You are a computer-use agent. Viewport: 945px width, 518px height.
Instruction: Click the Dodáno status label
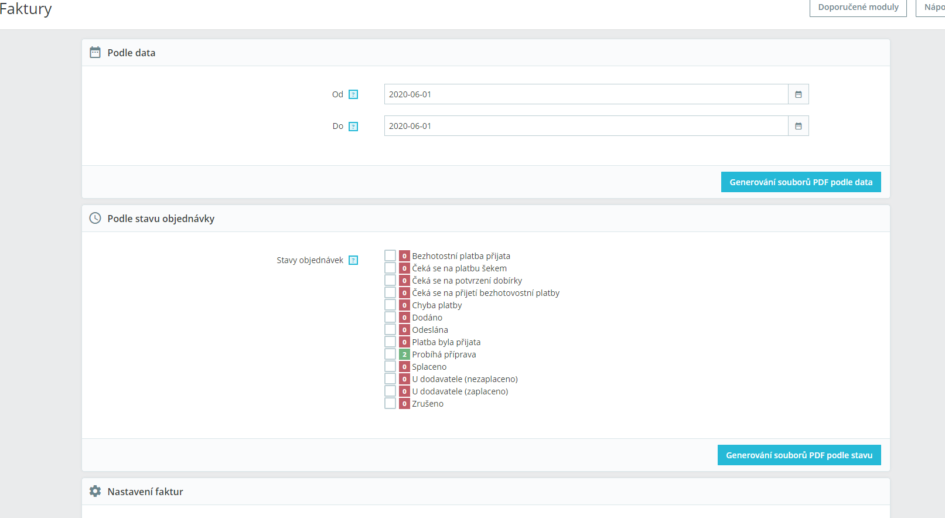pyautogui.click(x=427, y=318)
